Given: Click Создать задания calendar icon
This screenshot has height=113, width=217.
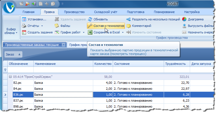Looking at the screenshot, I should point(24,32).
